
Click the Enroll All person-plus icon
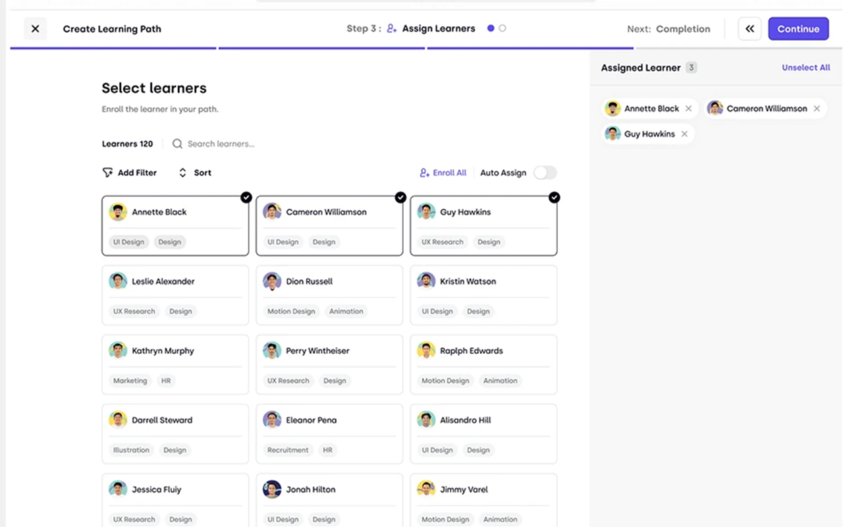tap(424, 173)
